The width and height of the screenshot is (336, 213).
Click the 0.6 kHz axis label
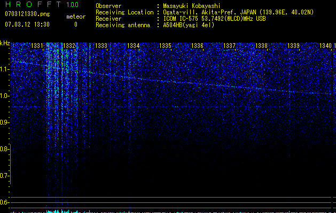(x=4, y=202)
